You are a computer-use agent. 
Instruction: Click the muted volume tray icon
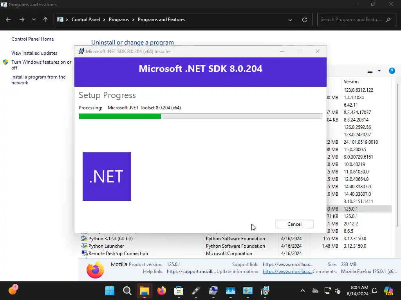tap(338, 291)
